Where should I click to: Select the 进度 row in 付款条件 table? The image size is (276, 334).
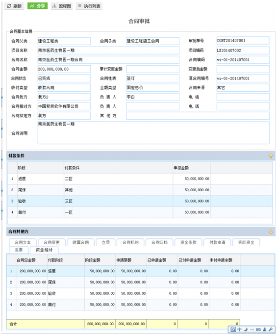(140, 179)
